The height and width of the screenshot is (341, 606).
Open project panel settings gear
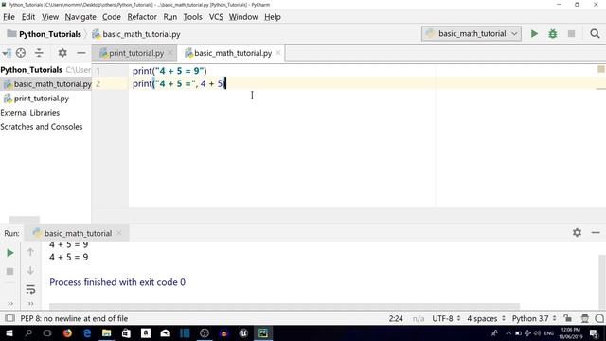(x=62, y=53)
